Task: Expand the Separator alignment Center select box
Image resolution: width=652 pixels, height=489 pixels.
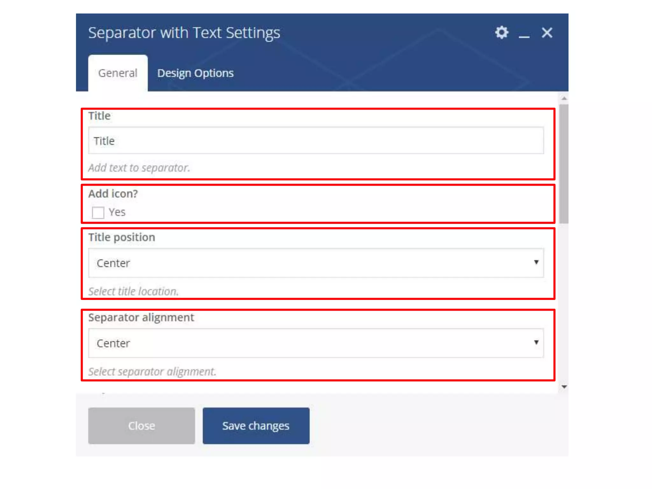Action: pyautogui.click(x=315, y=343)
